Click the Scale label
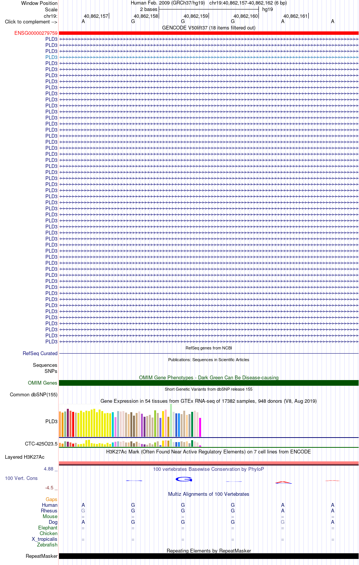Image resolution: width=359 pixels, height=565 pixels. (x=51, y=10)
